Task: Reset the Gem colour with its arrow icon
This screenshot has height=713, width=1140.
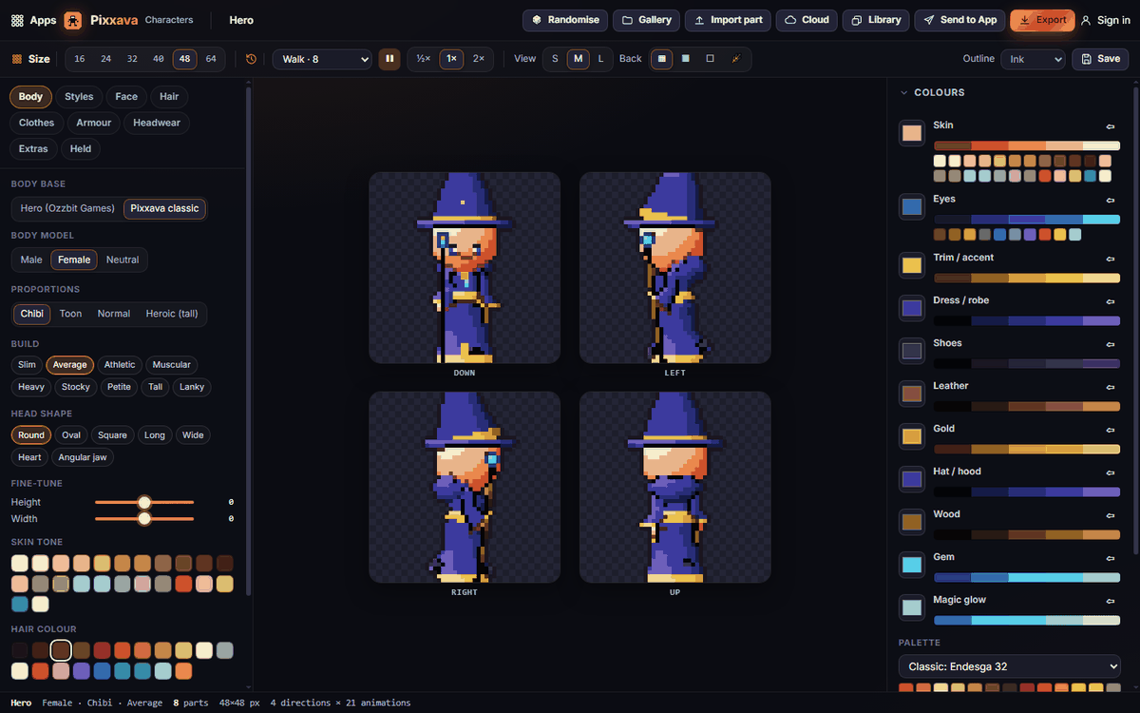Action: (1110, 557)
